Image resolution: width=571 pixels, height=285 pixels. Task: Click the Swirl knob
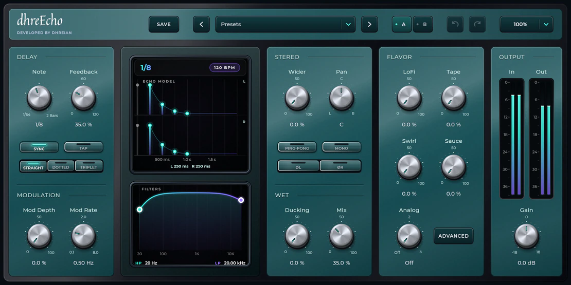(x=409, y=167)
